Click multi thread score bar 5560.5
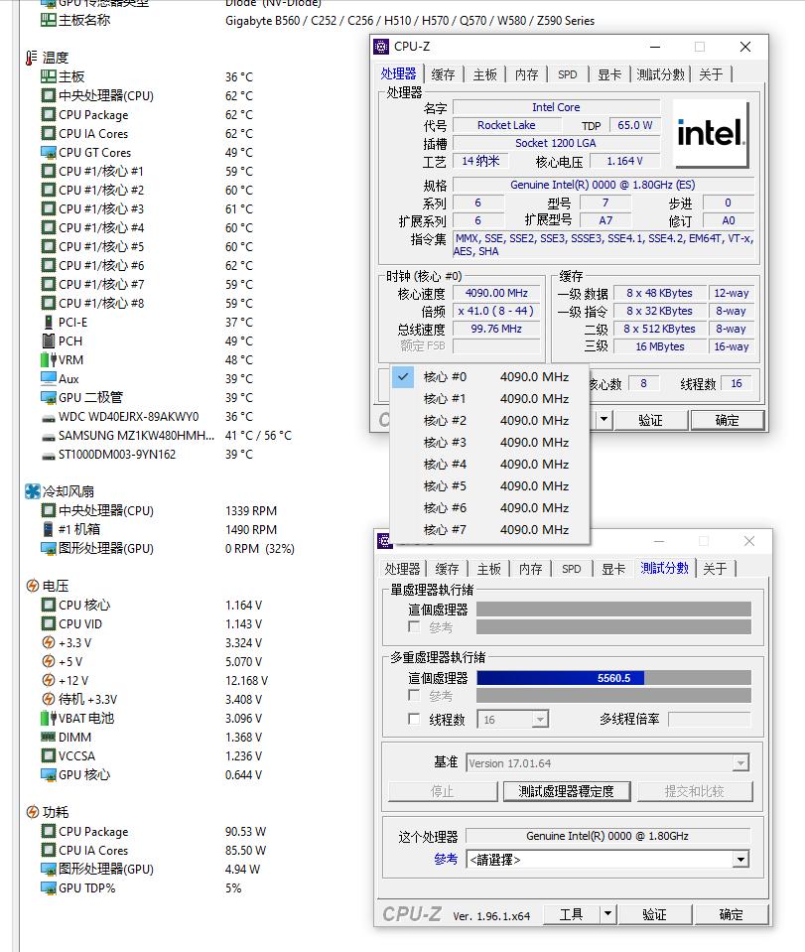 pos(613,678)
